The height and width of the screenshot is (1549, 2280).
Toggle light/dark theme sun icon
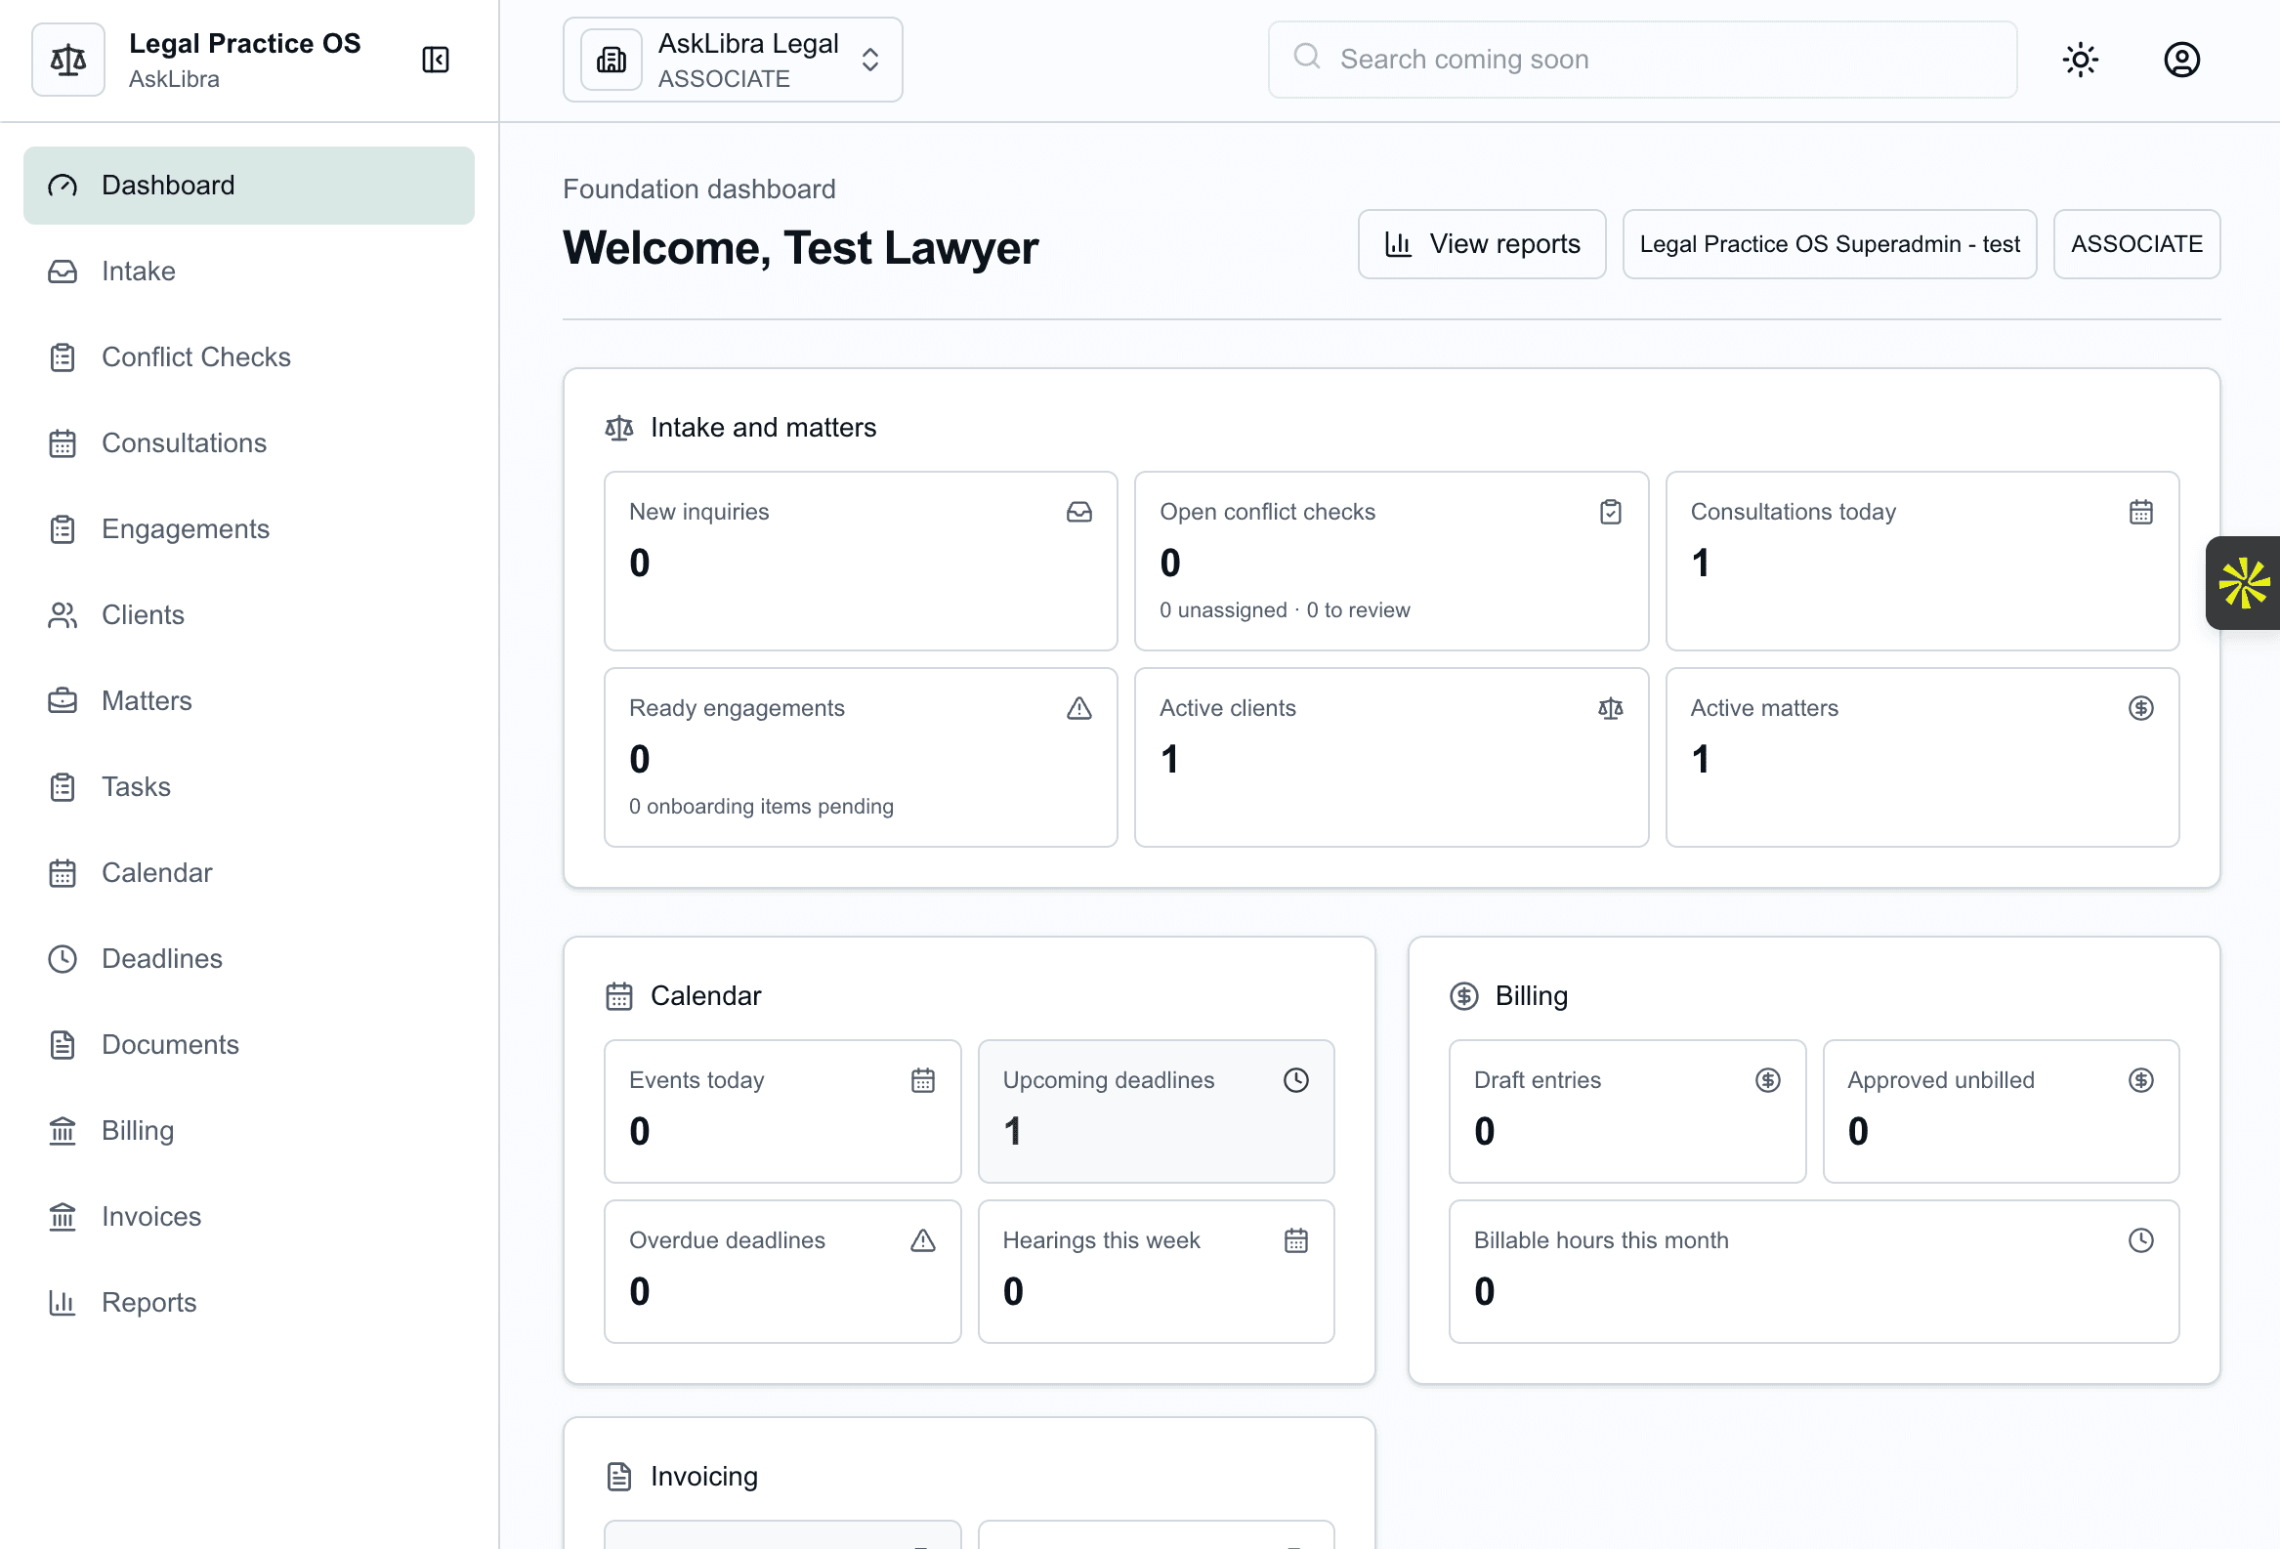point(2080,60)
